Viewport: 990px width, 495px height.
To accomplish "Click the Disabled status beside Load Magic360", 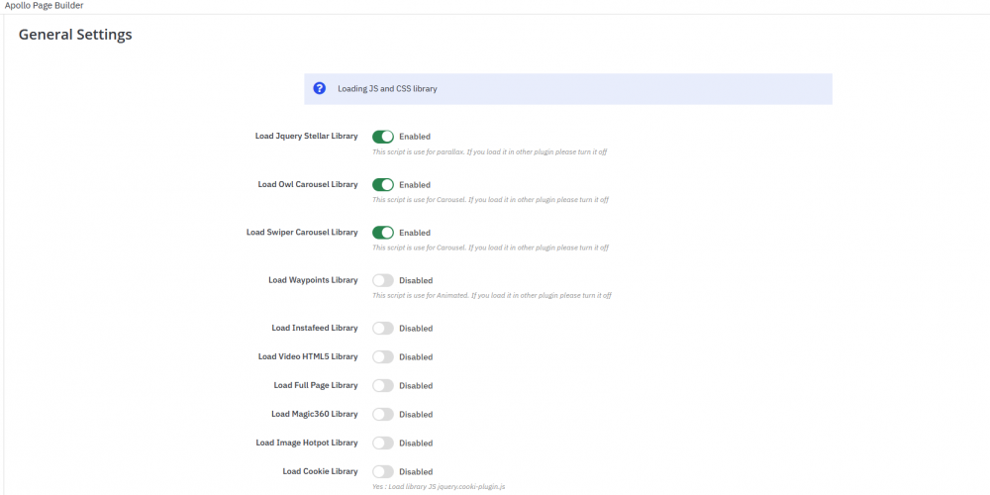I will click(416, 415).
